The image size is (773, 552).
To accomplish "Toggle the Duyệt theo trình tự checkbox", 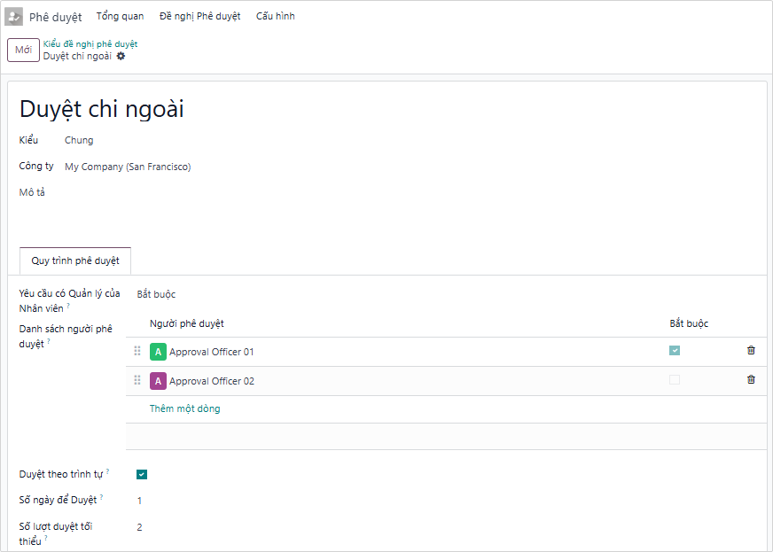I will (142, 474).
